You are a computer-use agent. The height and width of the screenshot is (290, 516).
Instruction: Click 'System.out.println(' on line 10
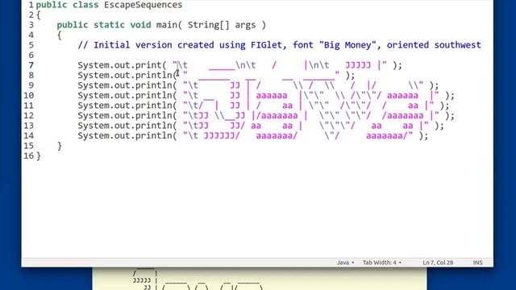[x=127, y=95]
